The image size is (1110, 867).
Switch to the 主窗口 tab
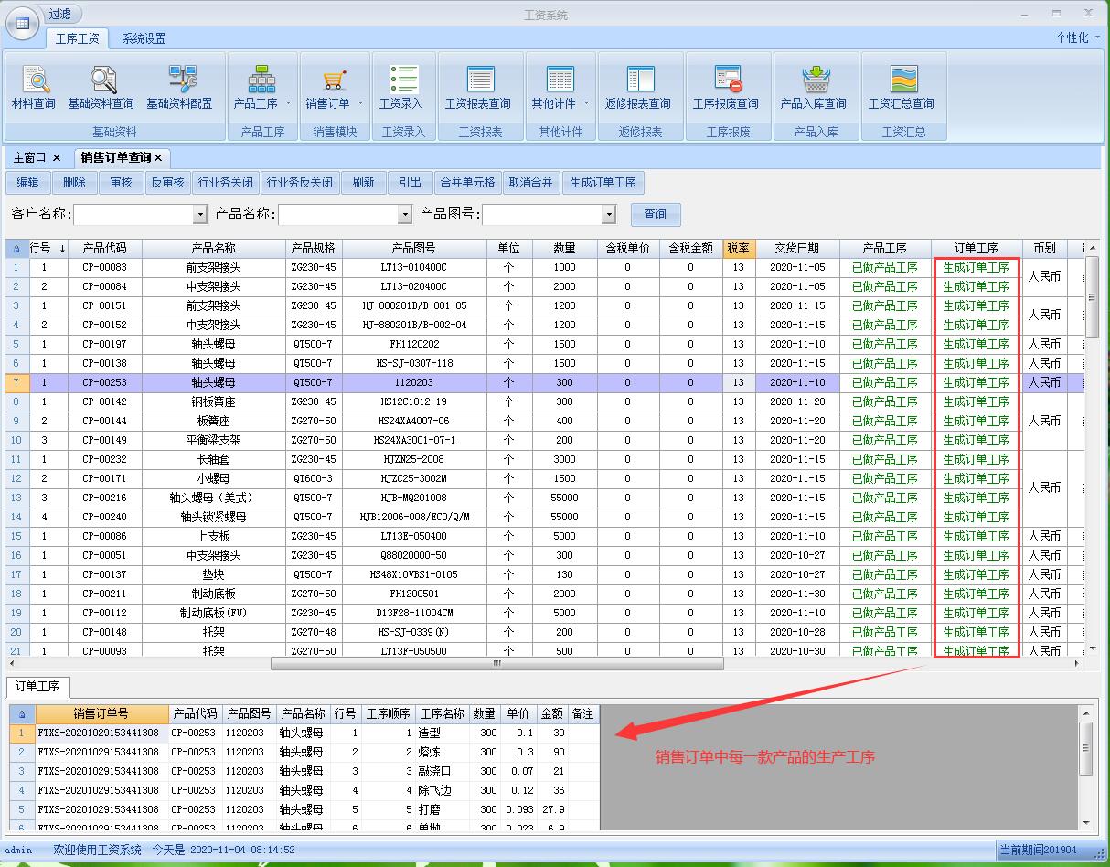(29, 158)
